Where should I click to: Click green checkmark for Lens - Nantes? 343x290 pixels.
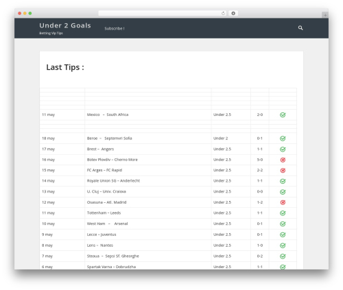pos(283,245)
